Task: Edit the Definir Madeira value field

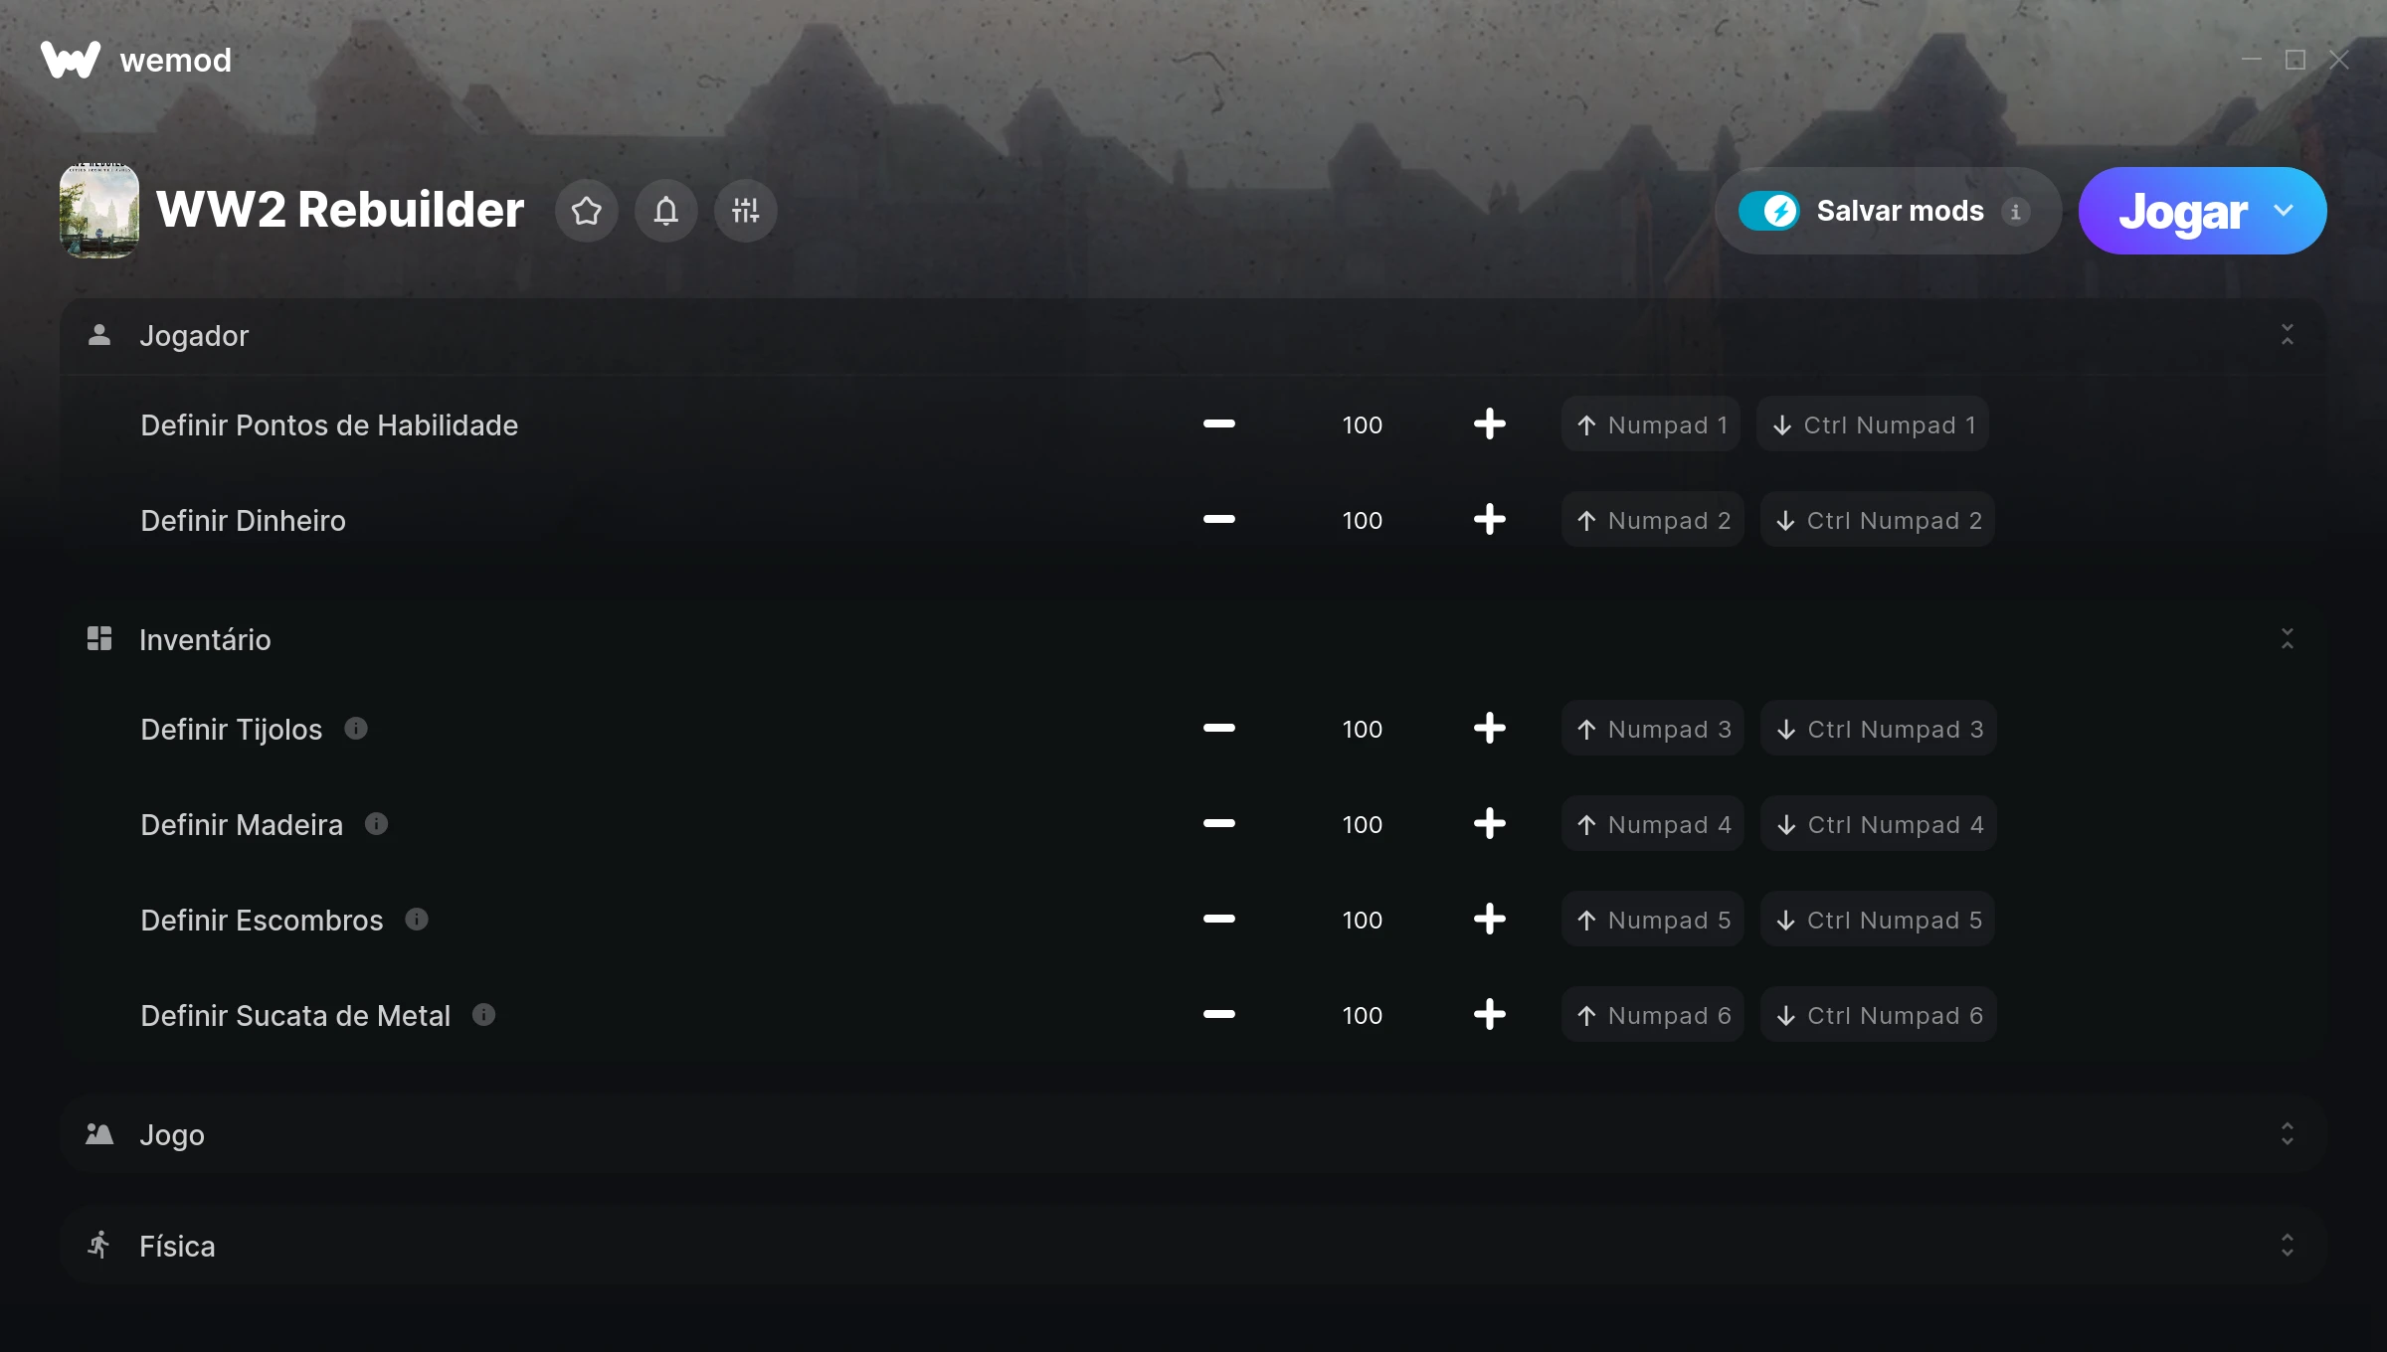Action: pos(1363,824)
